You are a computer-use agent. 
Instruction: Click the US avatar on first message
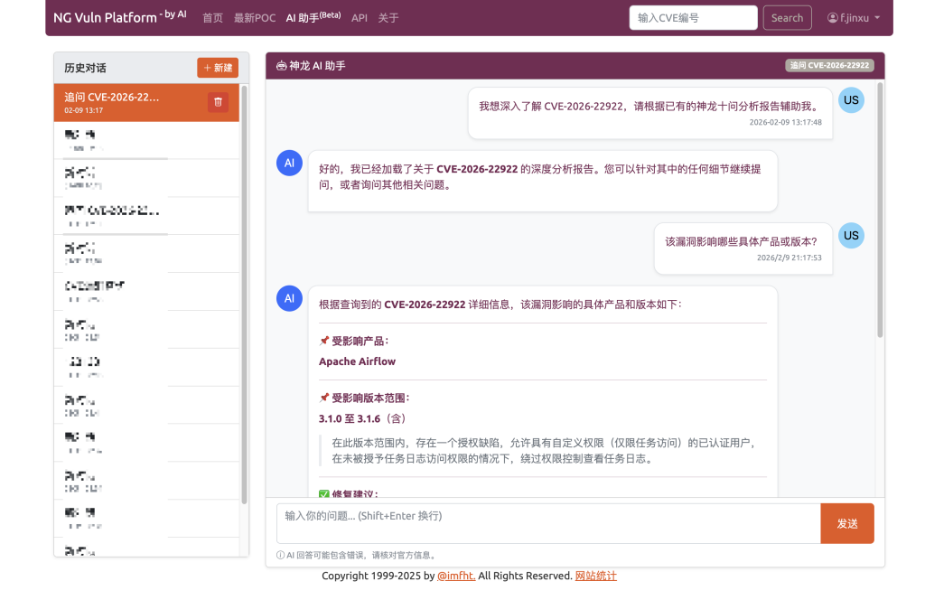tap(851, 100)
